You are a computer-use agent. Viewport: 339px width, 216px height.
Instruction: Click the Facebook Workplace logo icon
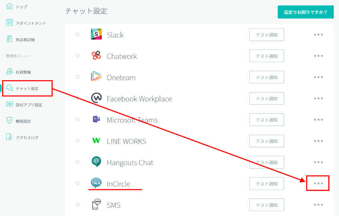point(96,99)
